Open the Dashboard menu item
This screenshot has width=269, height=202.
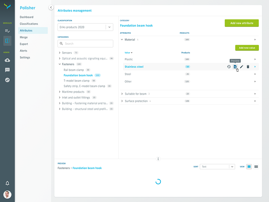tap(27, 17)
